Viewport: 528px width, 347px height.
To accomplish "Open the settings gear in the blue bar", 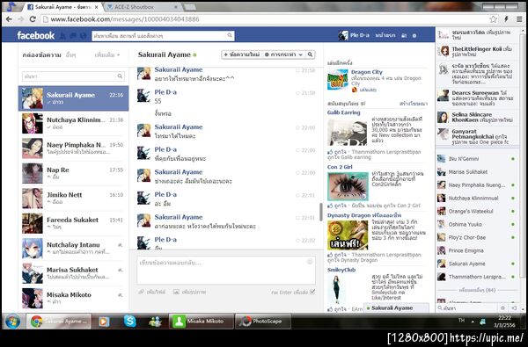I will click(414, 35).
